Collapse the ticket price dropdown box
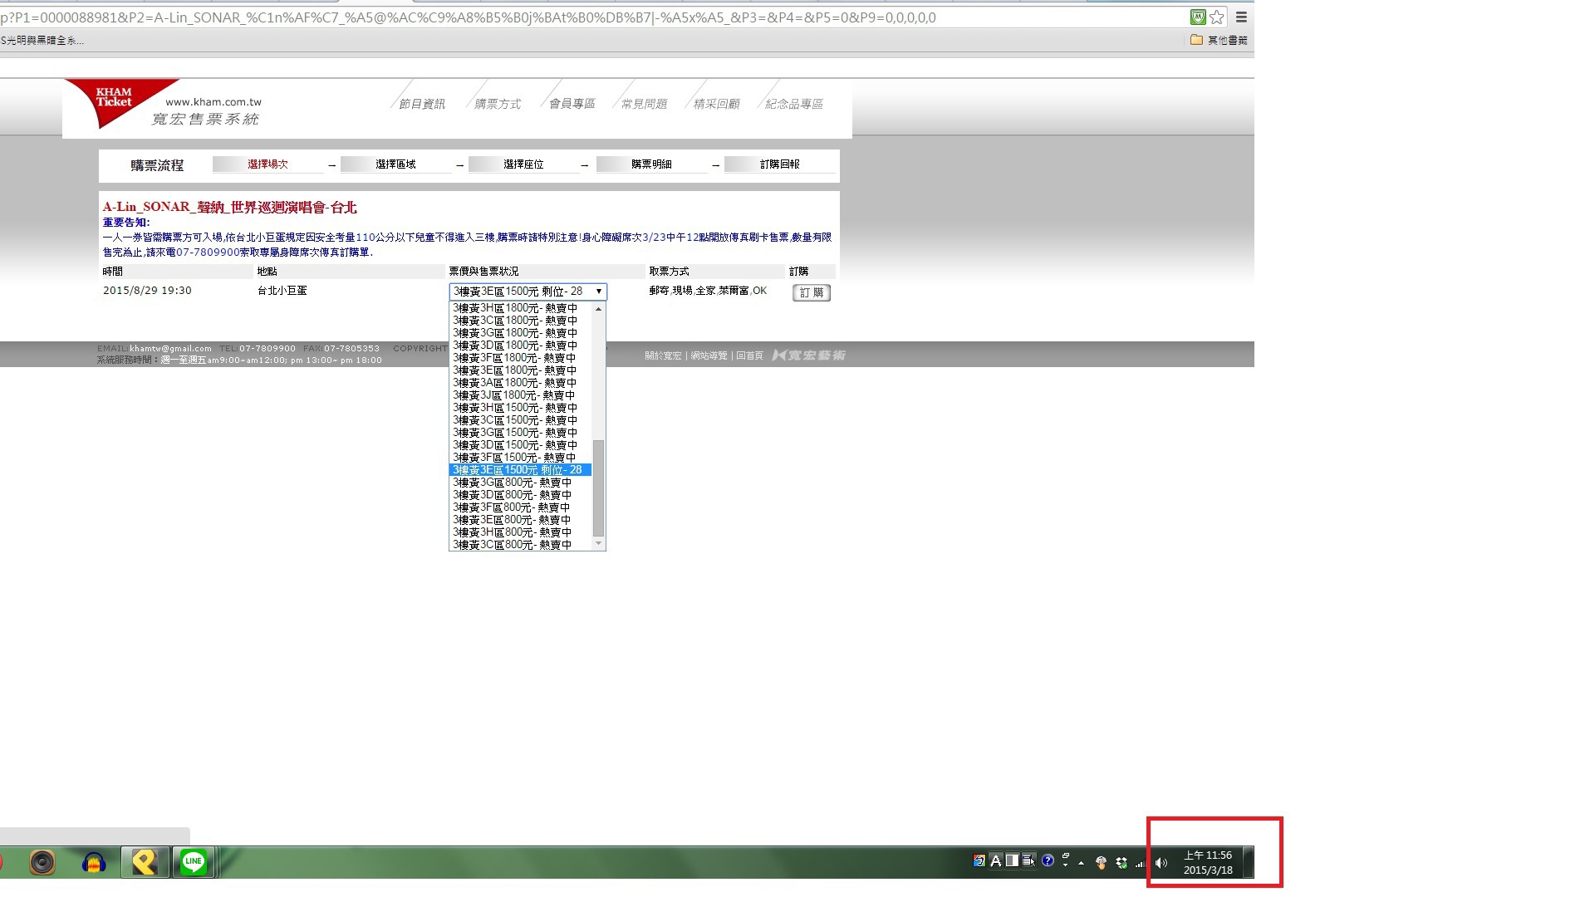The width and height of the screenshot is (1595, 897). pos(528,292)
